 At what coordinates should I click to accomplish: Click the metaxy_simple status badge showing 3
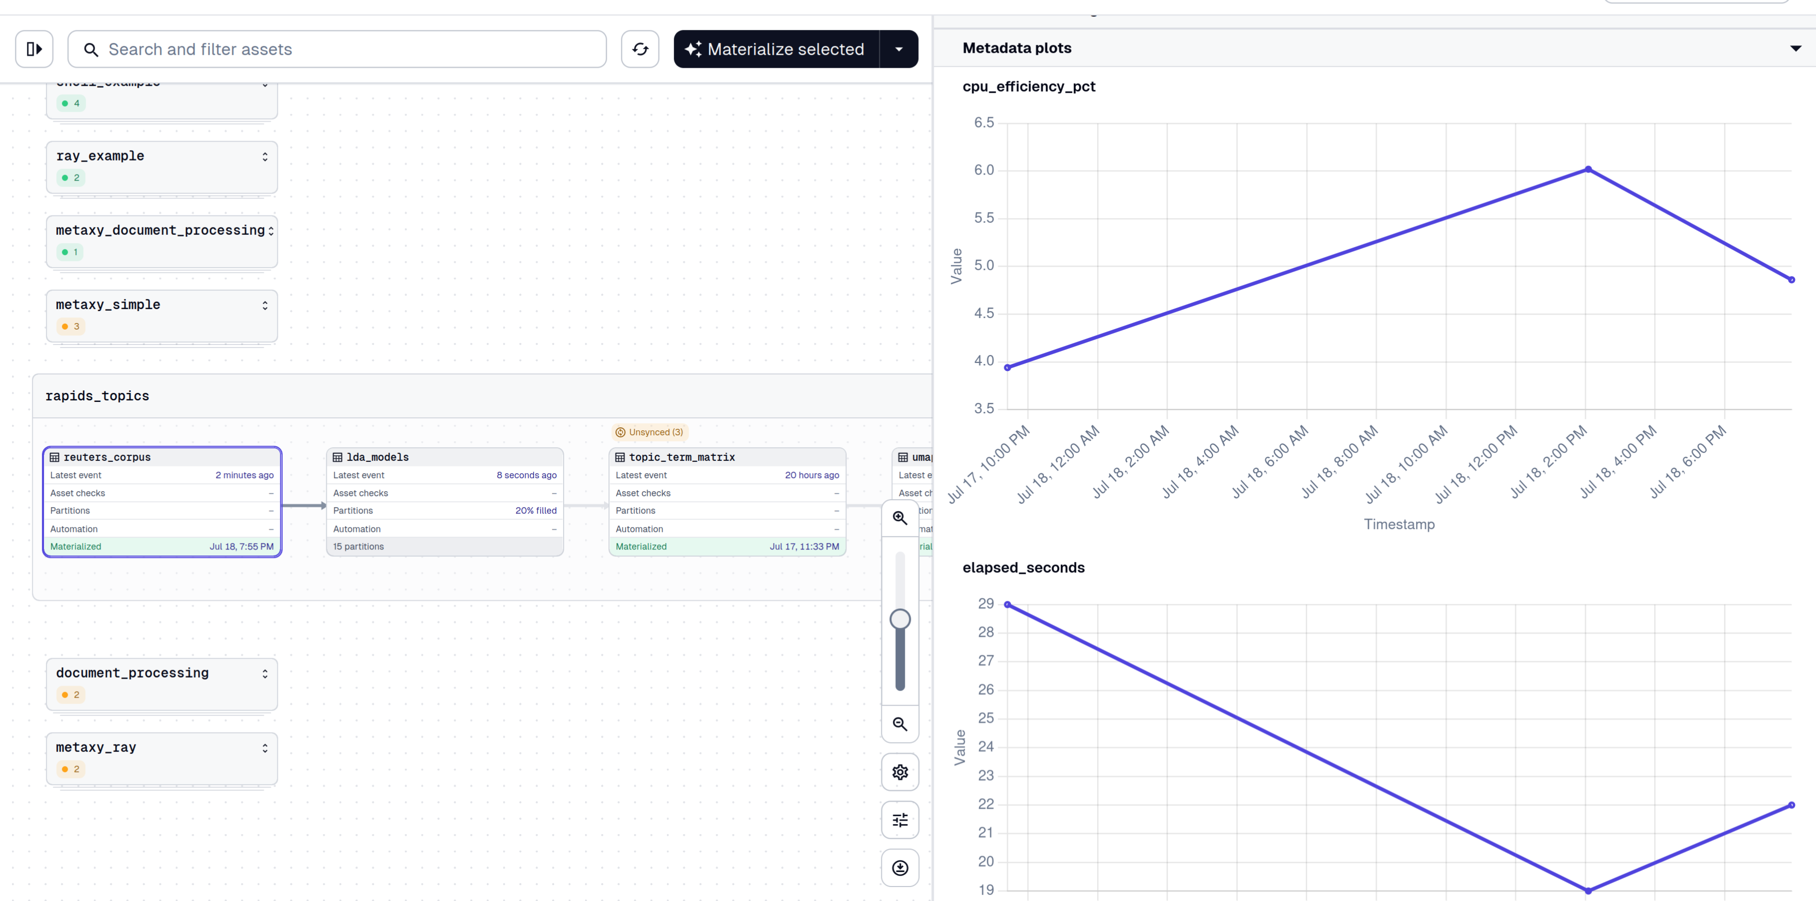tap(70, 327)
